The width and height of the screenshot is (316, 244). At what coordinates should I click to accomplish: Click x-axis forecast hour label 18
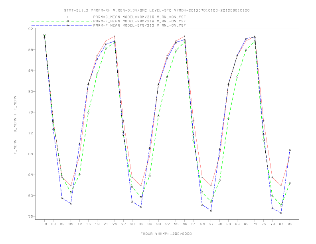pos(97,224)
